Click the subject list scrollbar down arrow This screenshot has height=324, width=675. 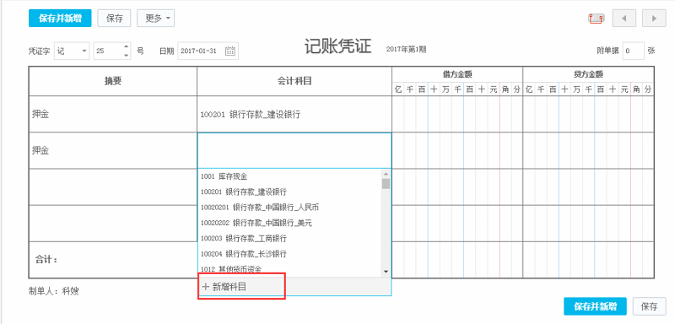pyautogui.click(x=386, y=272)
